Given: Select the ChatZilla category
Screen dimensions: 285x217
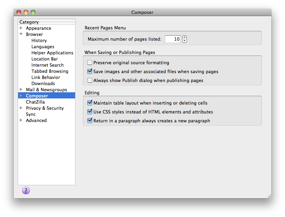Looking at the screenshot, I should point(35,102).
